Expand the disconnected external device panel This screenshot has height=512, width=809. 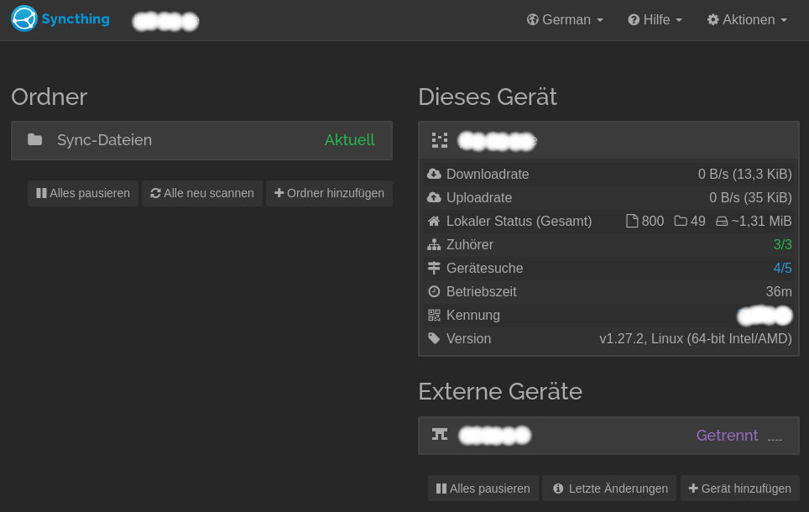coord(608,435)
